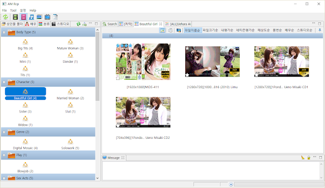
Task: Refresh the category tree with green arrows
Action: [78, 24]
